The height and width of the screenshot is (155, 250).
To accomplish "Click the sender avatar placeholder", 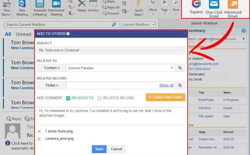I will (x=13, y=131).
